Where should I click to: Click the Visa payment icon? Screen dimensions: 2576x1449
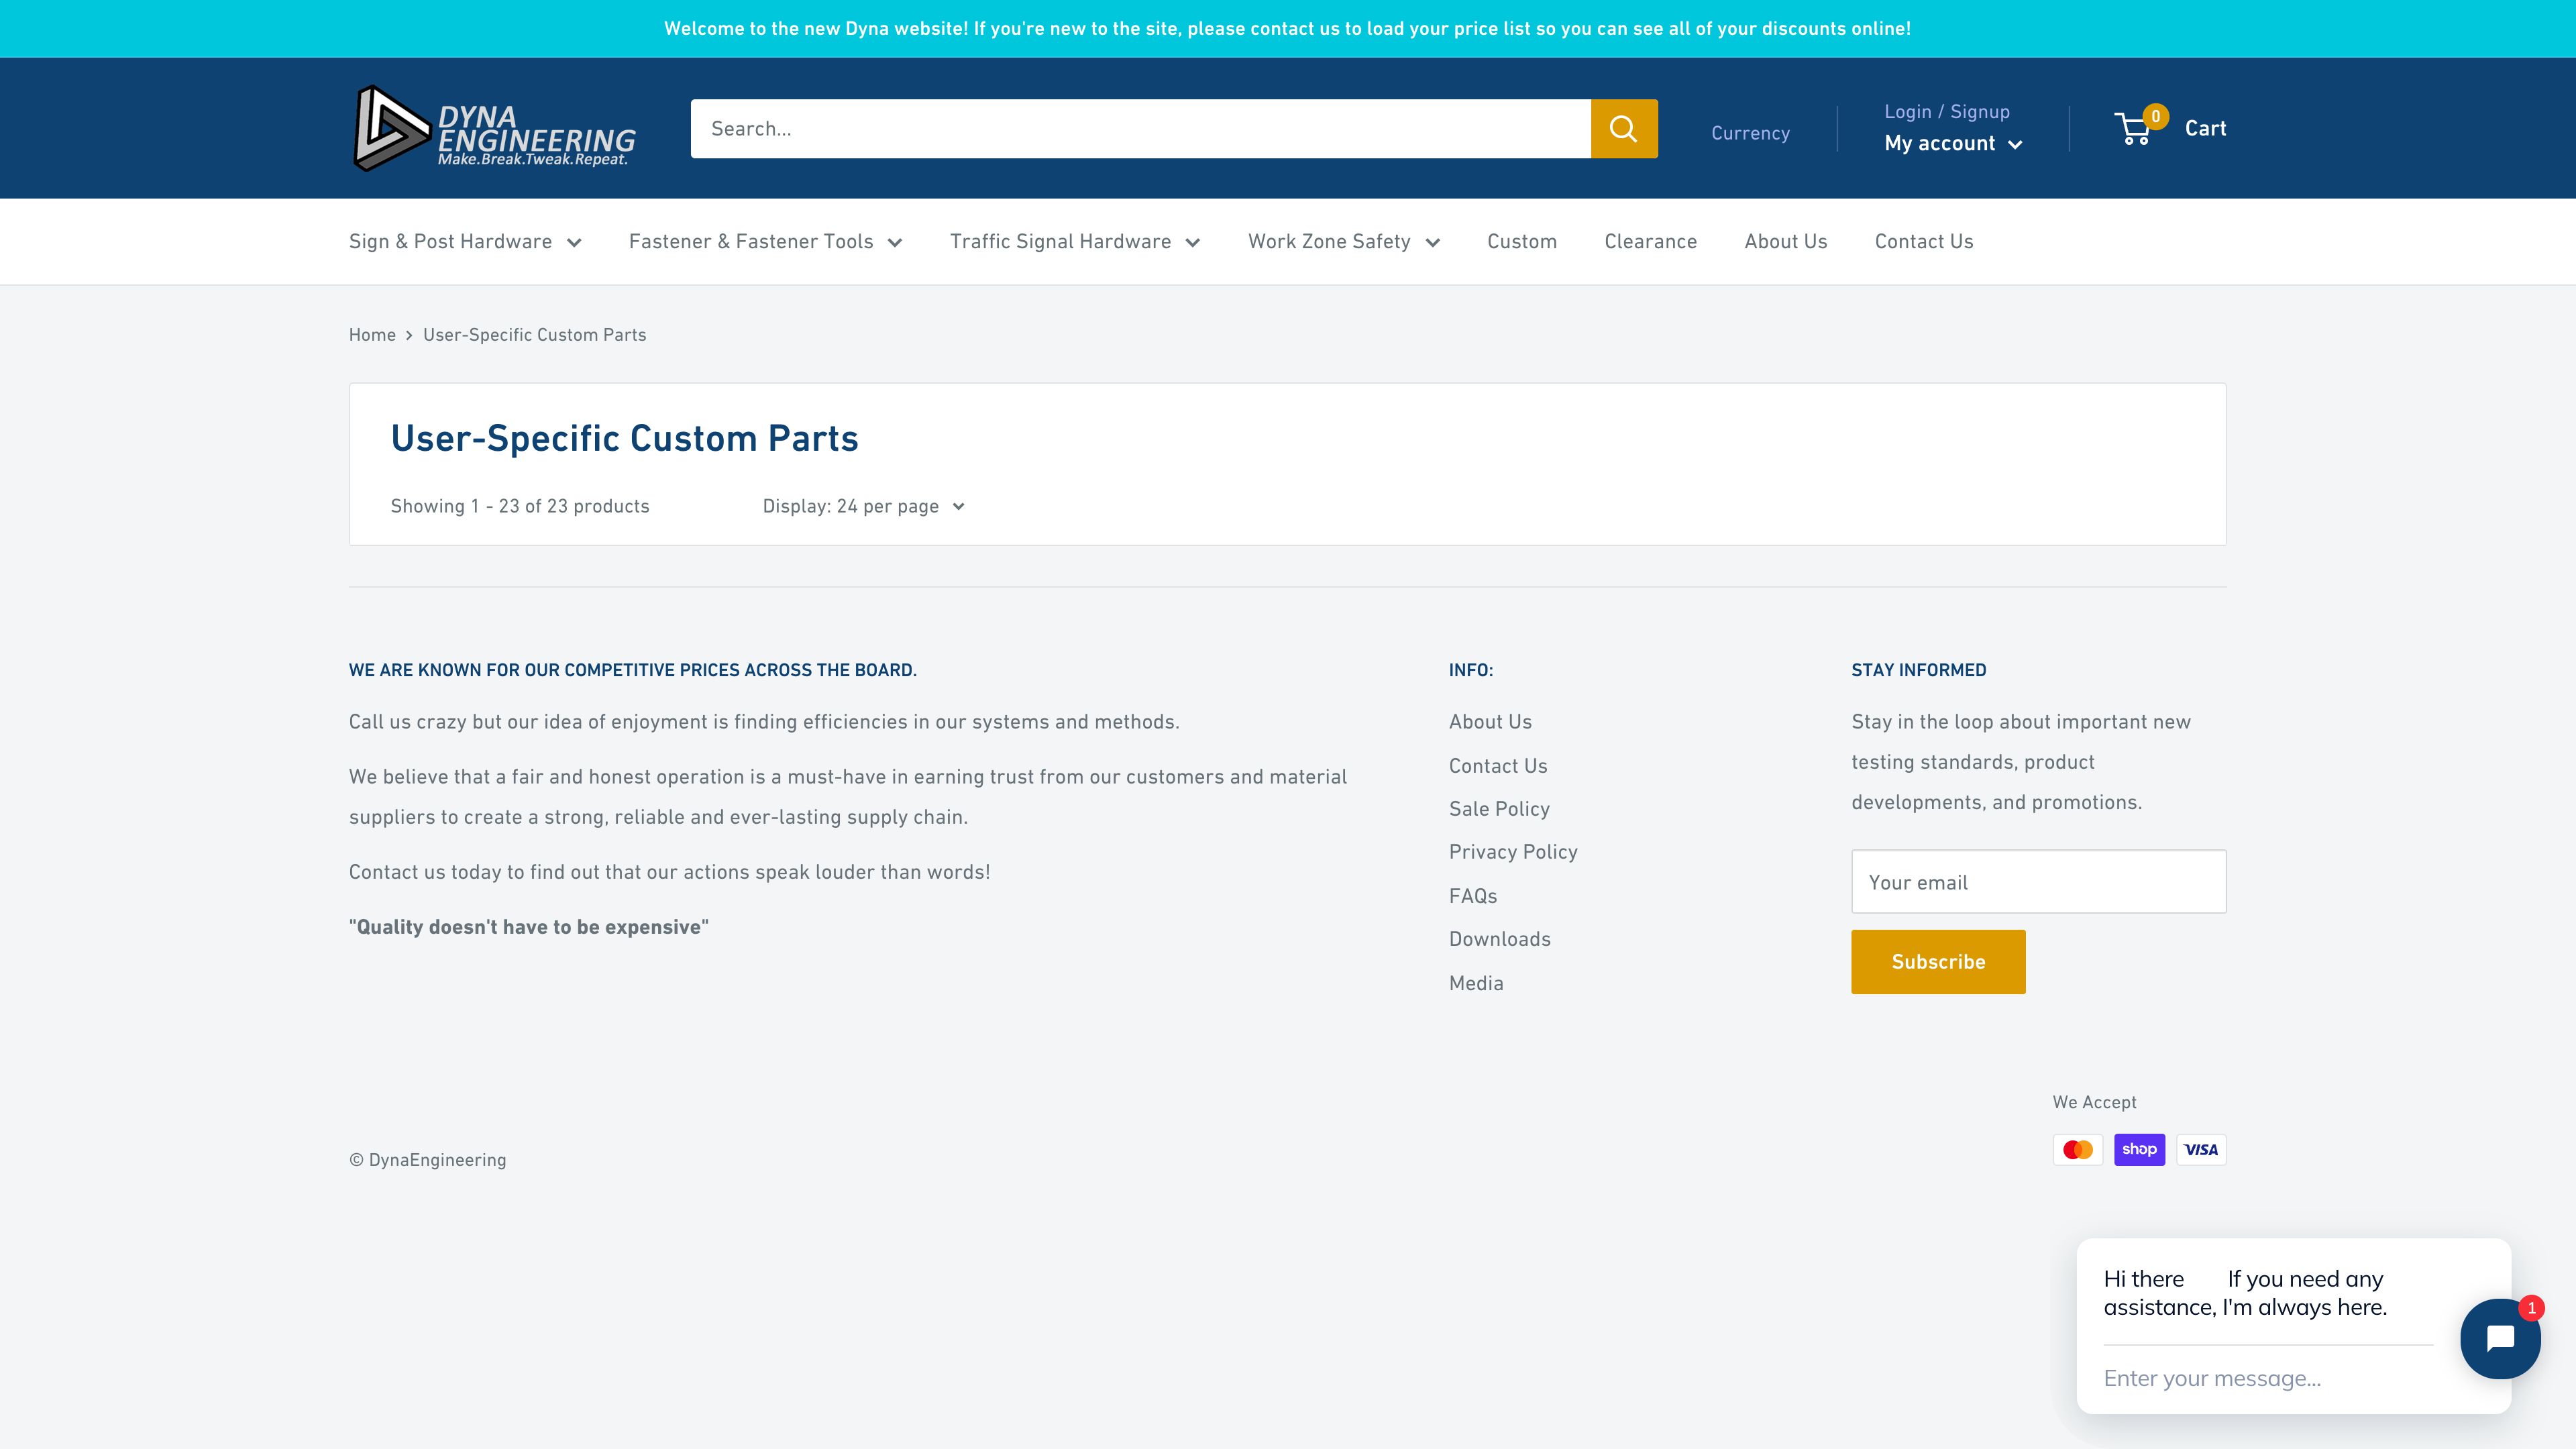tap(2200, 1149)
